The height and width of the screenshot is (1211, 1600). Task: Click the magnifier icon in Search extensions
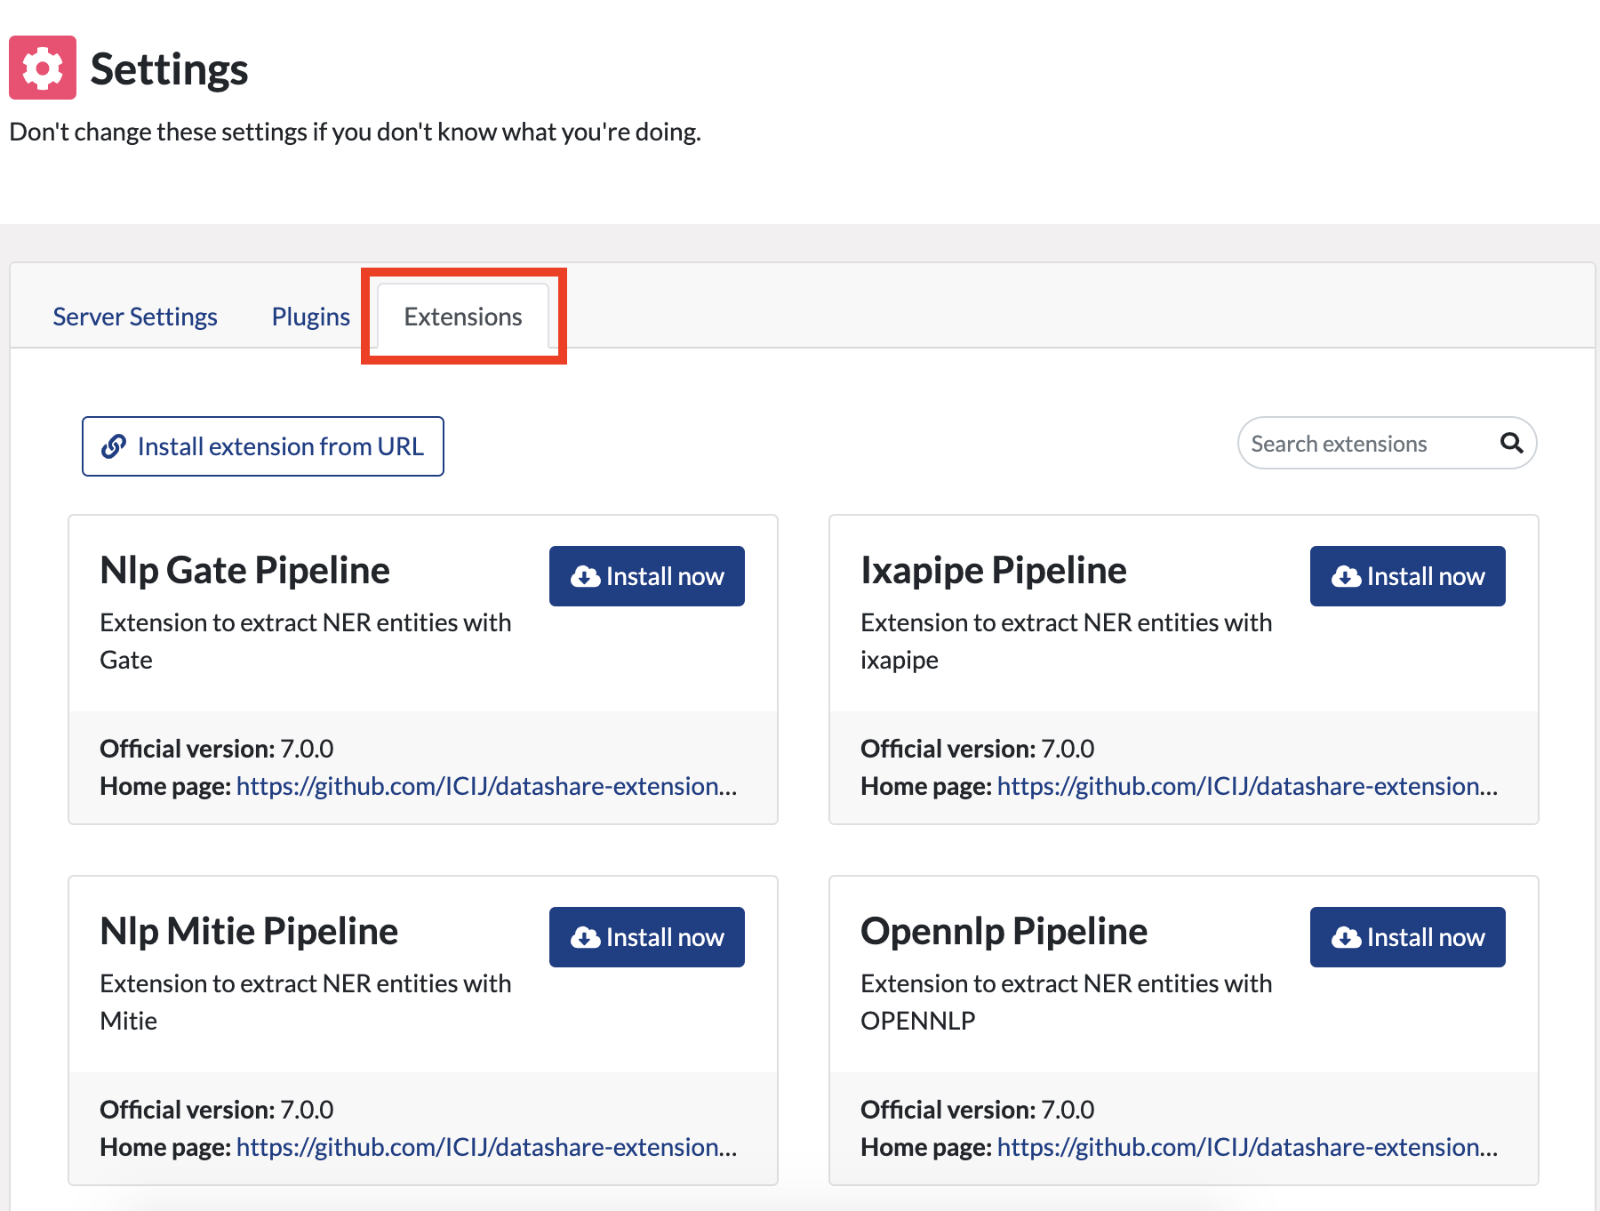point(1511,443)
